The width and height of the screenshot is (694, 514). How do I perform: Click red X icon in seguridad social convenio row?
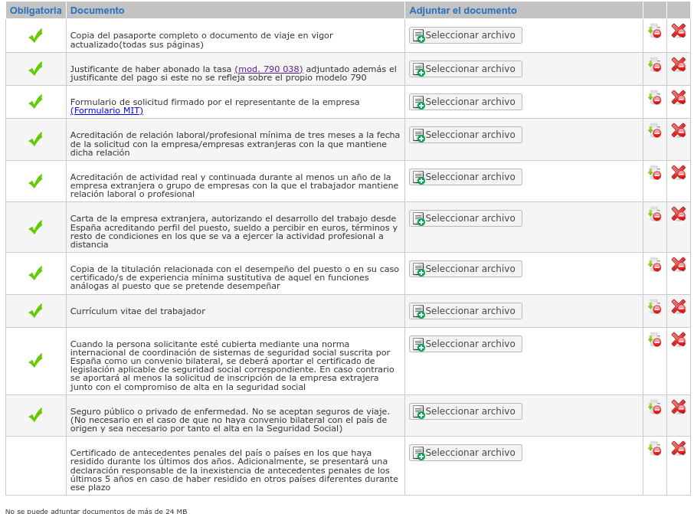click(x=679, y=339)
